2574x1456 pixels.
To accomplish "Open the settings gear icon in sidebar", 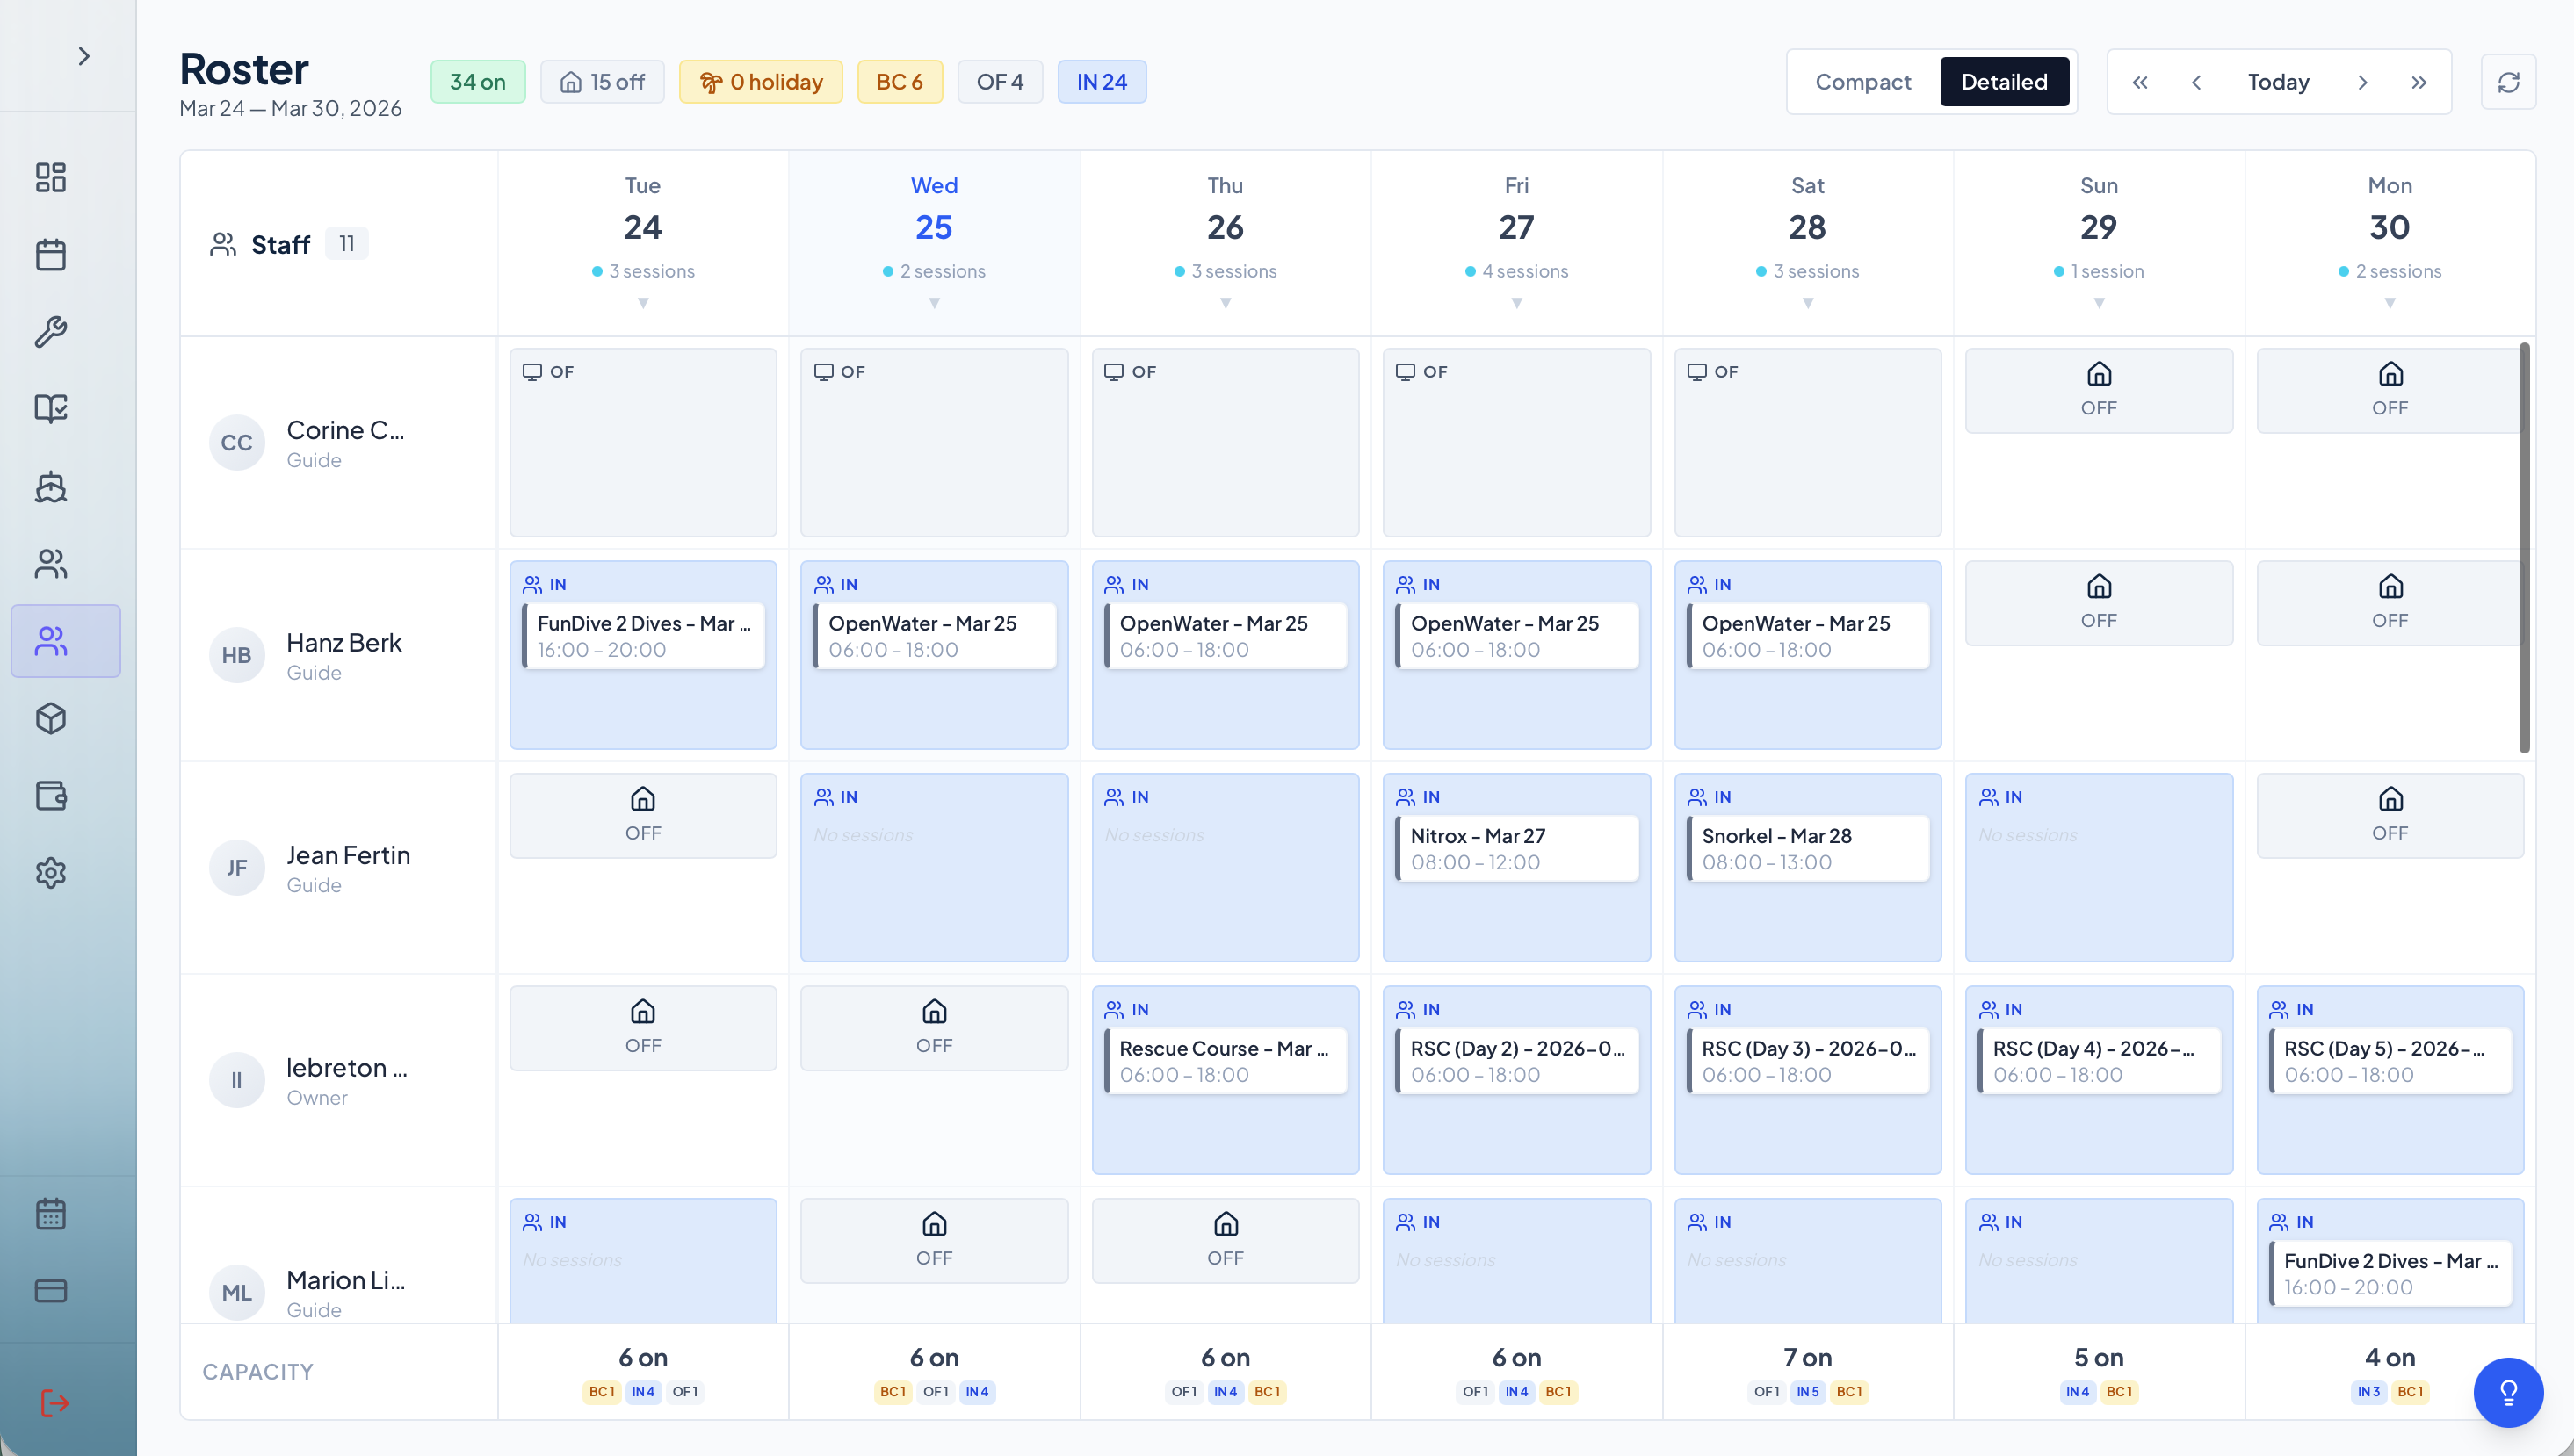I will coord(51,872).
